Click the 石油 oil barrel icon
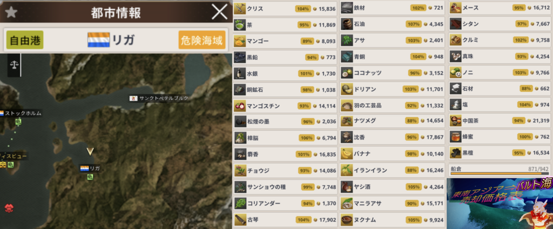Image resolution: width=553 pixels, height=229 pixels. click(347, 24)
